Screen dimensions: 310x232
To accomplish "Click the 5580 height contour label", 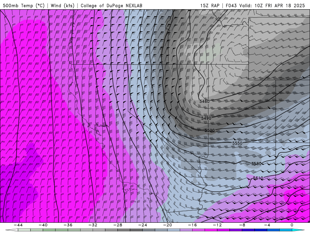I will click(256, 164).
